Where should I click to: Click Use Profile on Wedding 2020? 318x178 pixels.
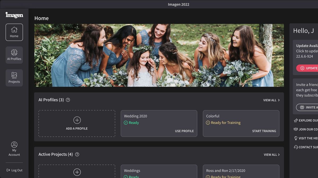tap(184, 131)
